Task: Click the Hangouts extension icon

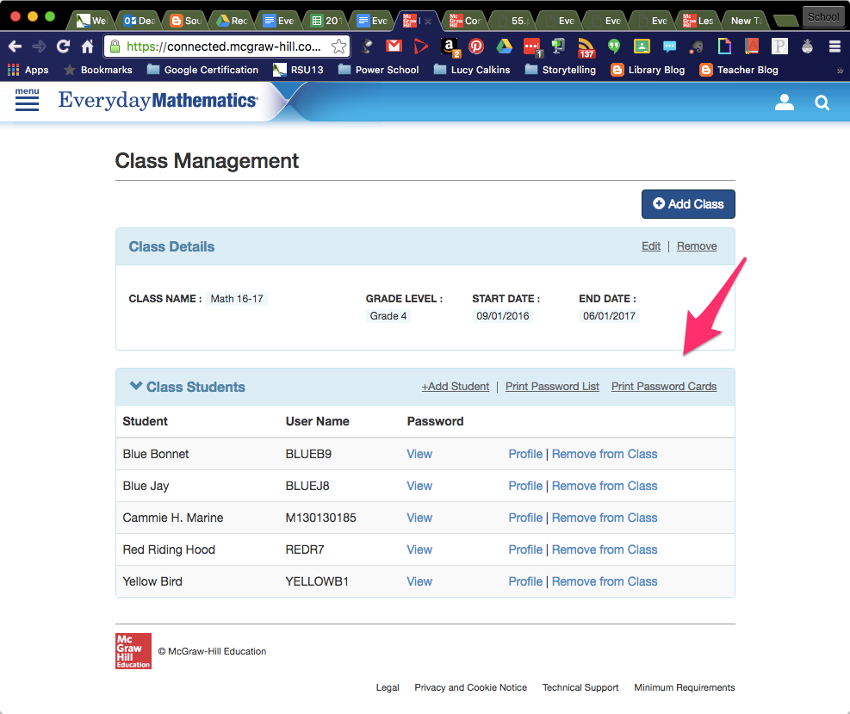Action: pyautogui.click(x=614, y=47)
